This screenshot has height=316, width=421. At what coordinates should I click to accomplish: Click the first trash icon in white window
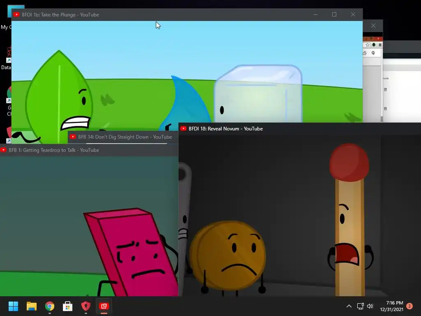point(385,89)
